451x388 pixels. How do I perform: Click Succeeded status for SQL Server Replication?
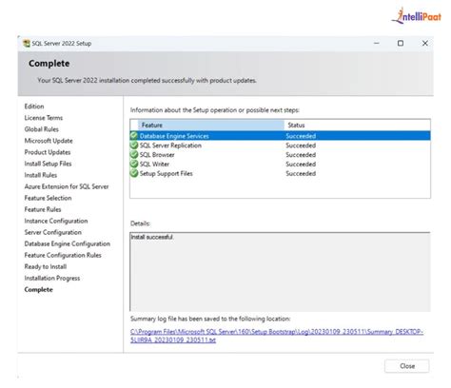[x=301, y=145]
